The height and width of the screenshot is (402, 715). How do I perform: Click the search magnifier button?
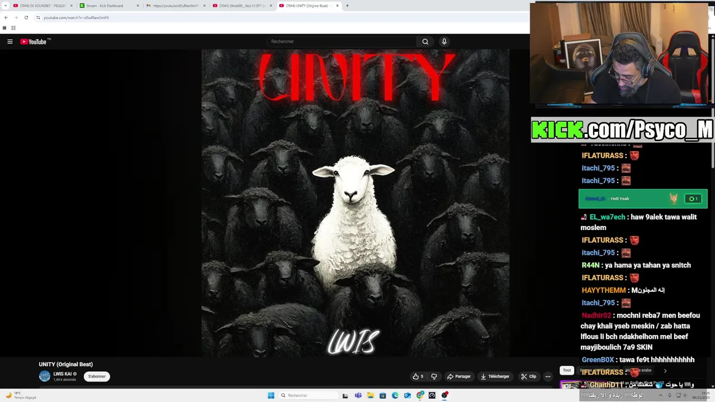coord(425,41)
